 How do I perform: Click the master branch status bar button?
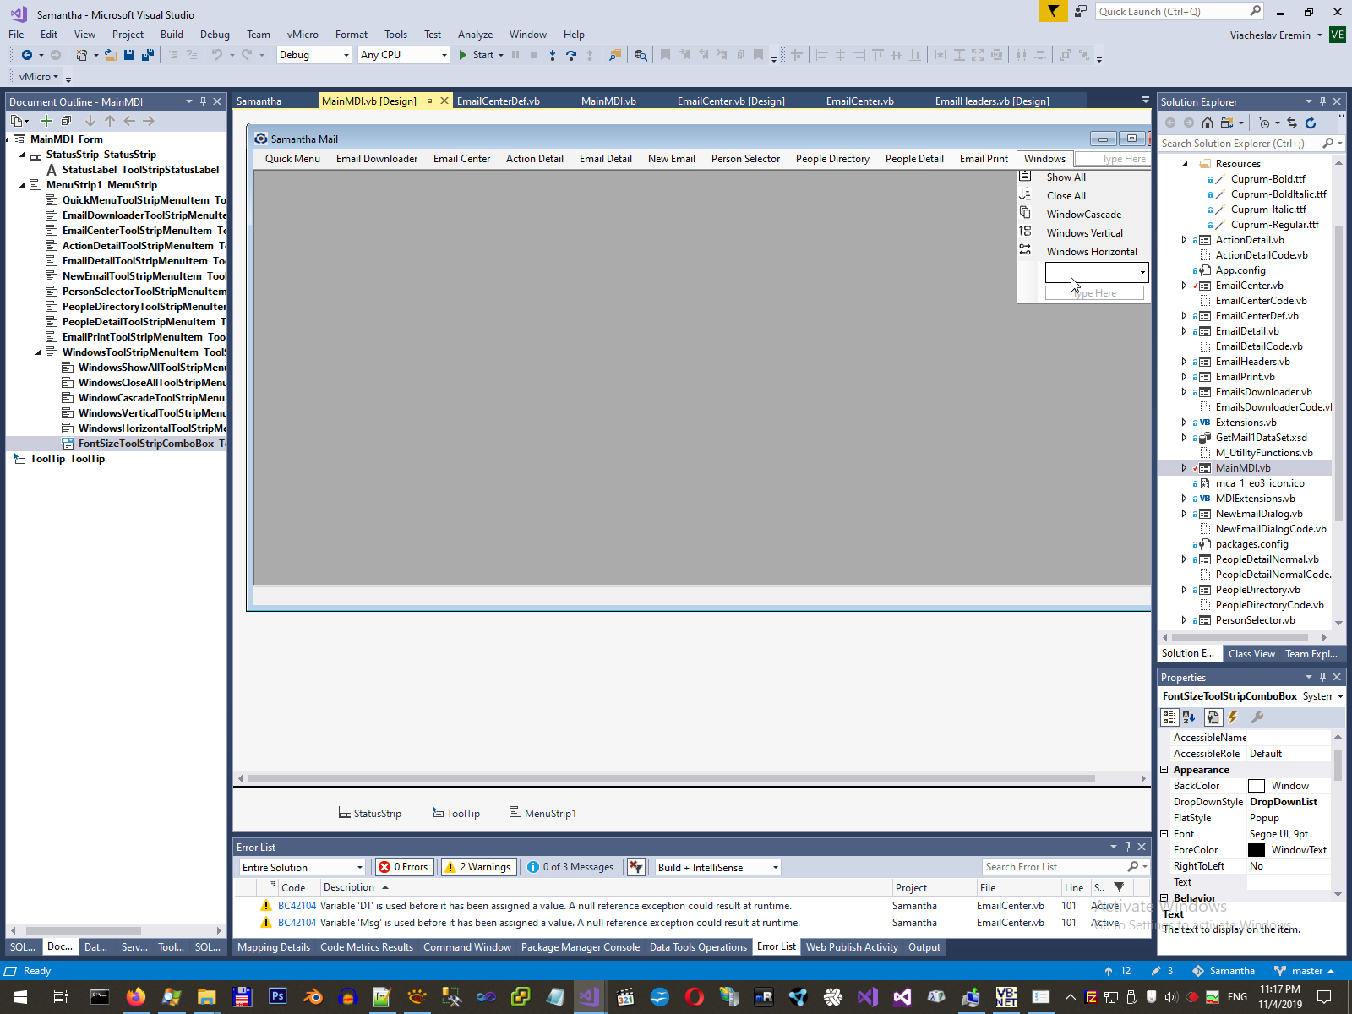[x=1304, y=971]
